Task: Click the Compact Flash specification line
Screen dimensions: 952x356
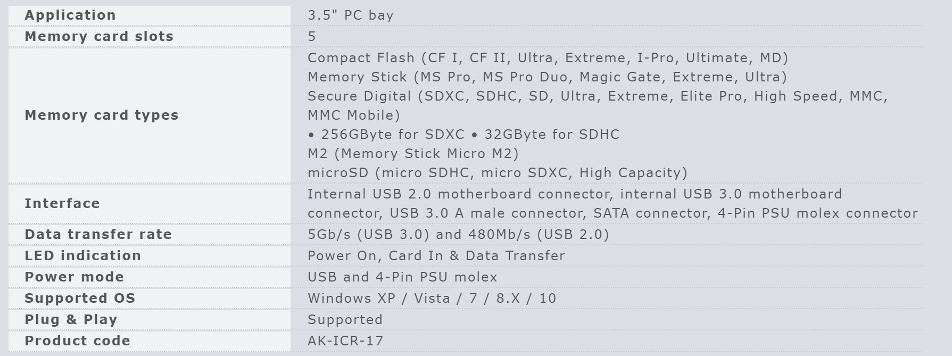Action: [x=548, y=58]
